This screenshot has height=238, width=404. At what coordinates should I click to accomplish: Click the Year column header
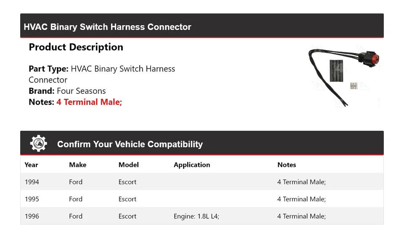[31, 165]
